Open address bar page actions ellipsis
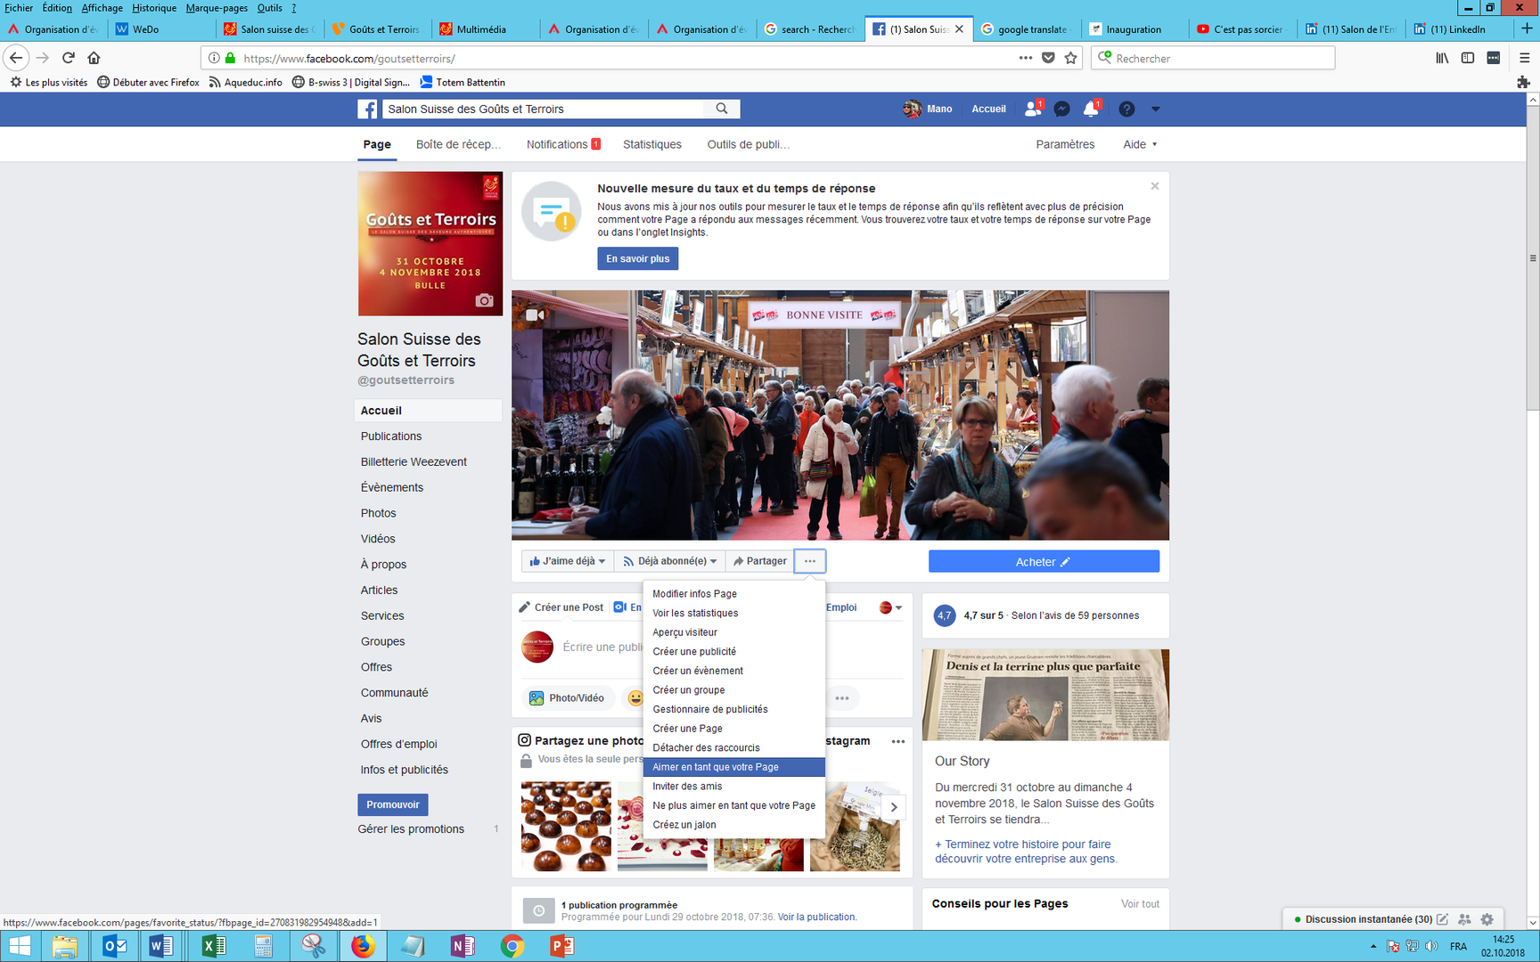 click(1026, 58)
